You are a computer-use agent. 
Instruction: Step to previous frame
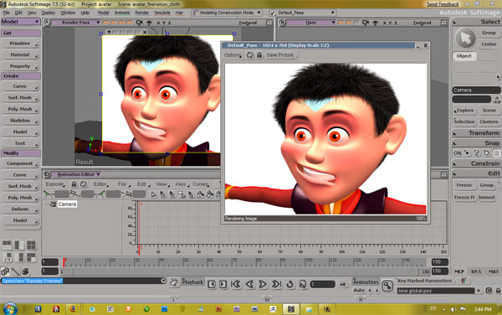coord(212,284)
